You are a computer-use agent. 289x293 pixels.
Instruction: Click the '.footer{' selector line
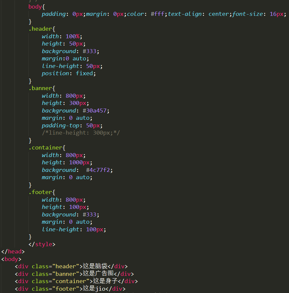click(42, 192)
